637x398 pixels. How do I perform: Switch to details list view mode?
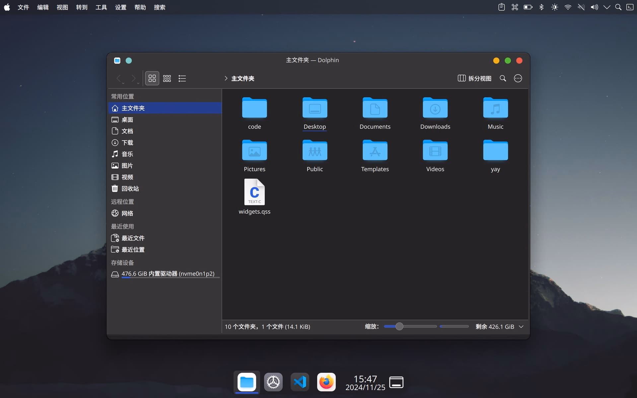coord(182,78)
